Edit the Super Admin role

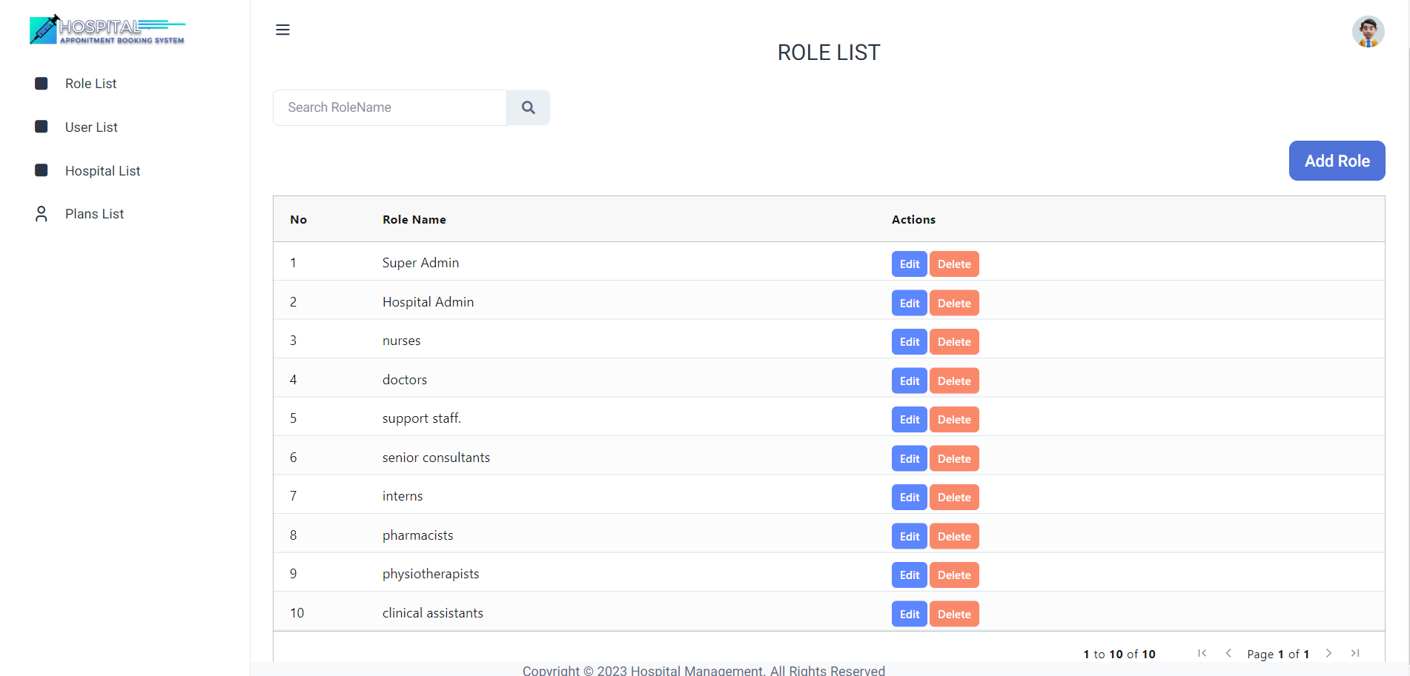tap(909, 264)
